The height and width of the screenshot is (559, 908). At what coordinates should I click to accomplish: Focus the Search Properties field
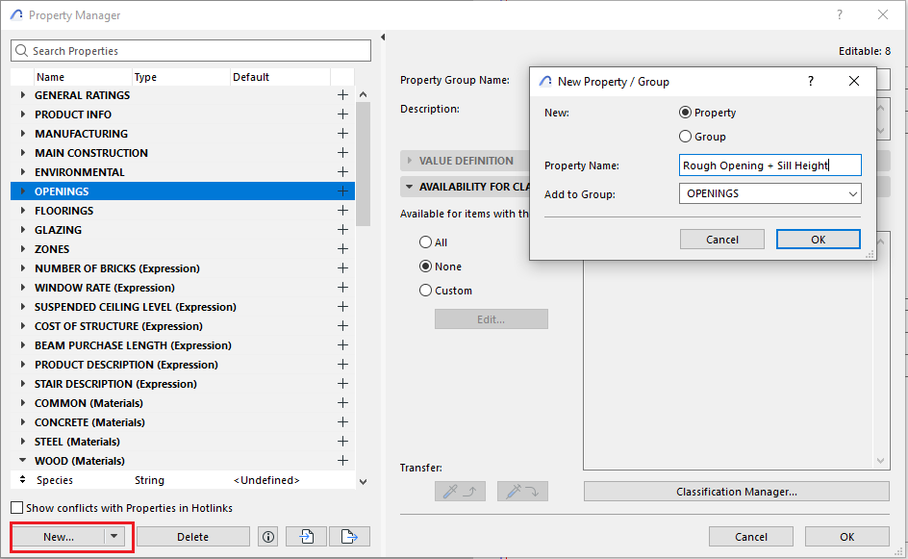point(191,50)
